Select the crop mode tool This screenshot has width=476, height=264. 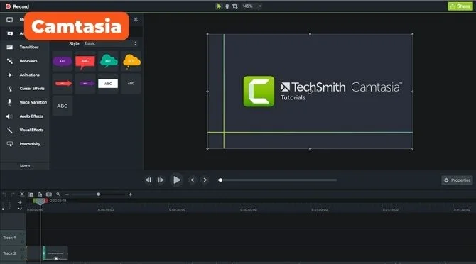point(234,6)
